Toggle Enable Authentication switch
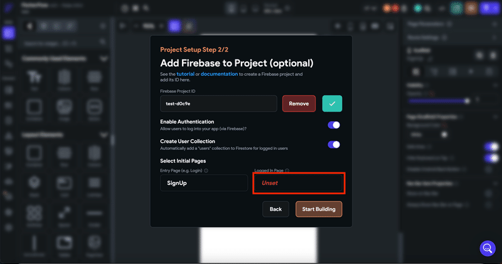The image size is (502, 264). point(334,125)
